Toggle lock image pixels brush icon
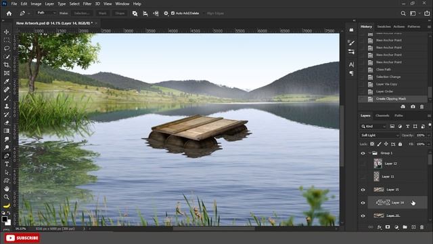 [x=379, y=144]
